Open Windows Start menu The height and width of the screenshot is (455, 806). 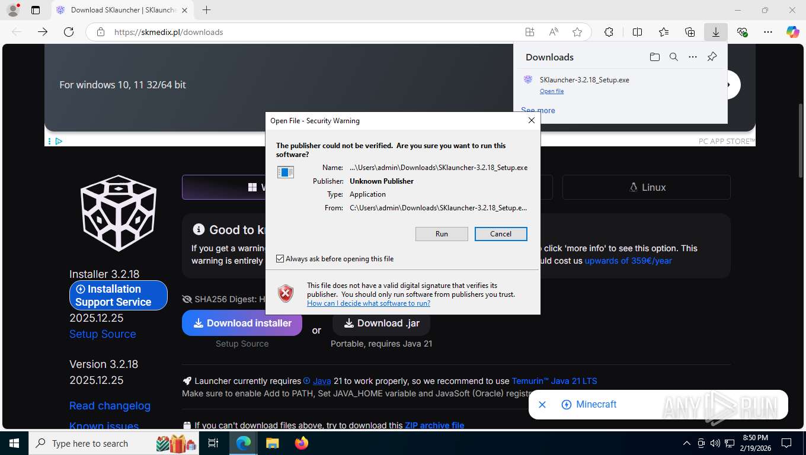click(x=14, y=443)
